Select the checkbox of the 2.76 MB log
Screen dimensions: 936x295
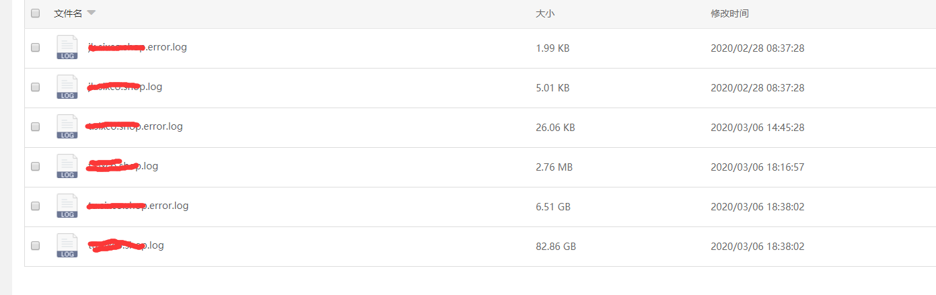[36, 166]
